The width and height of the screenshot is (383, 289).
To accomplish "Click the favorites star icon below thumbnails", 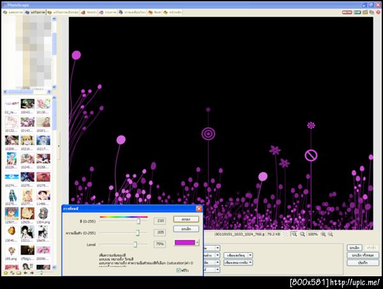I will (6, 273).
